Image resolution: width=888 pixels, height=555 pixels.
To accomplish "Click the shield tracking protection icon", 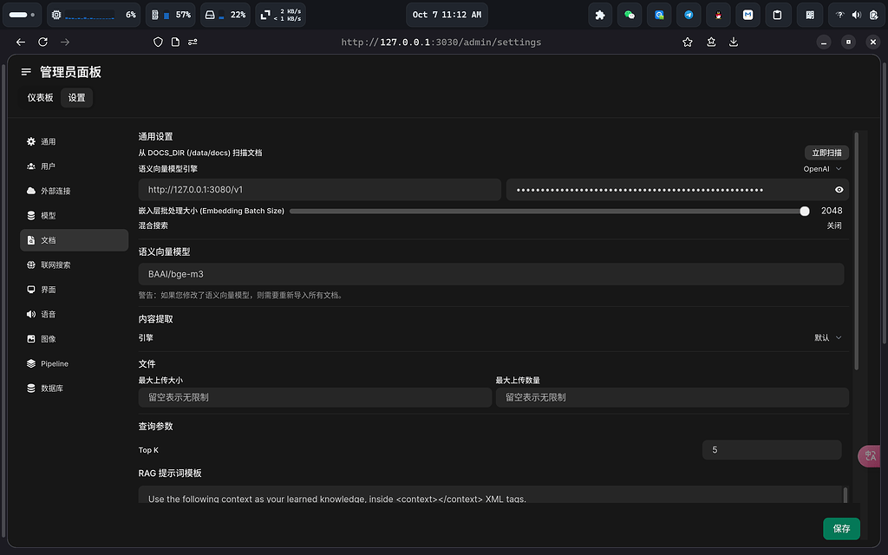I will (x=158, y=42).
